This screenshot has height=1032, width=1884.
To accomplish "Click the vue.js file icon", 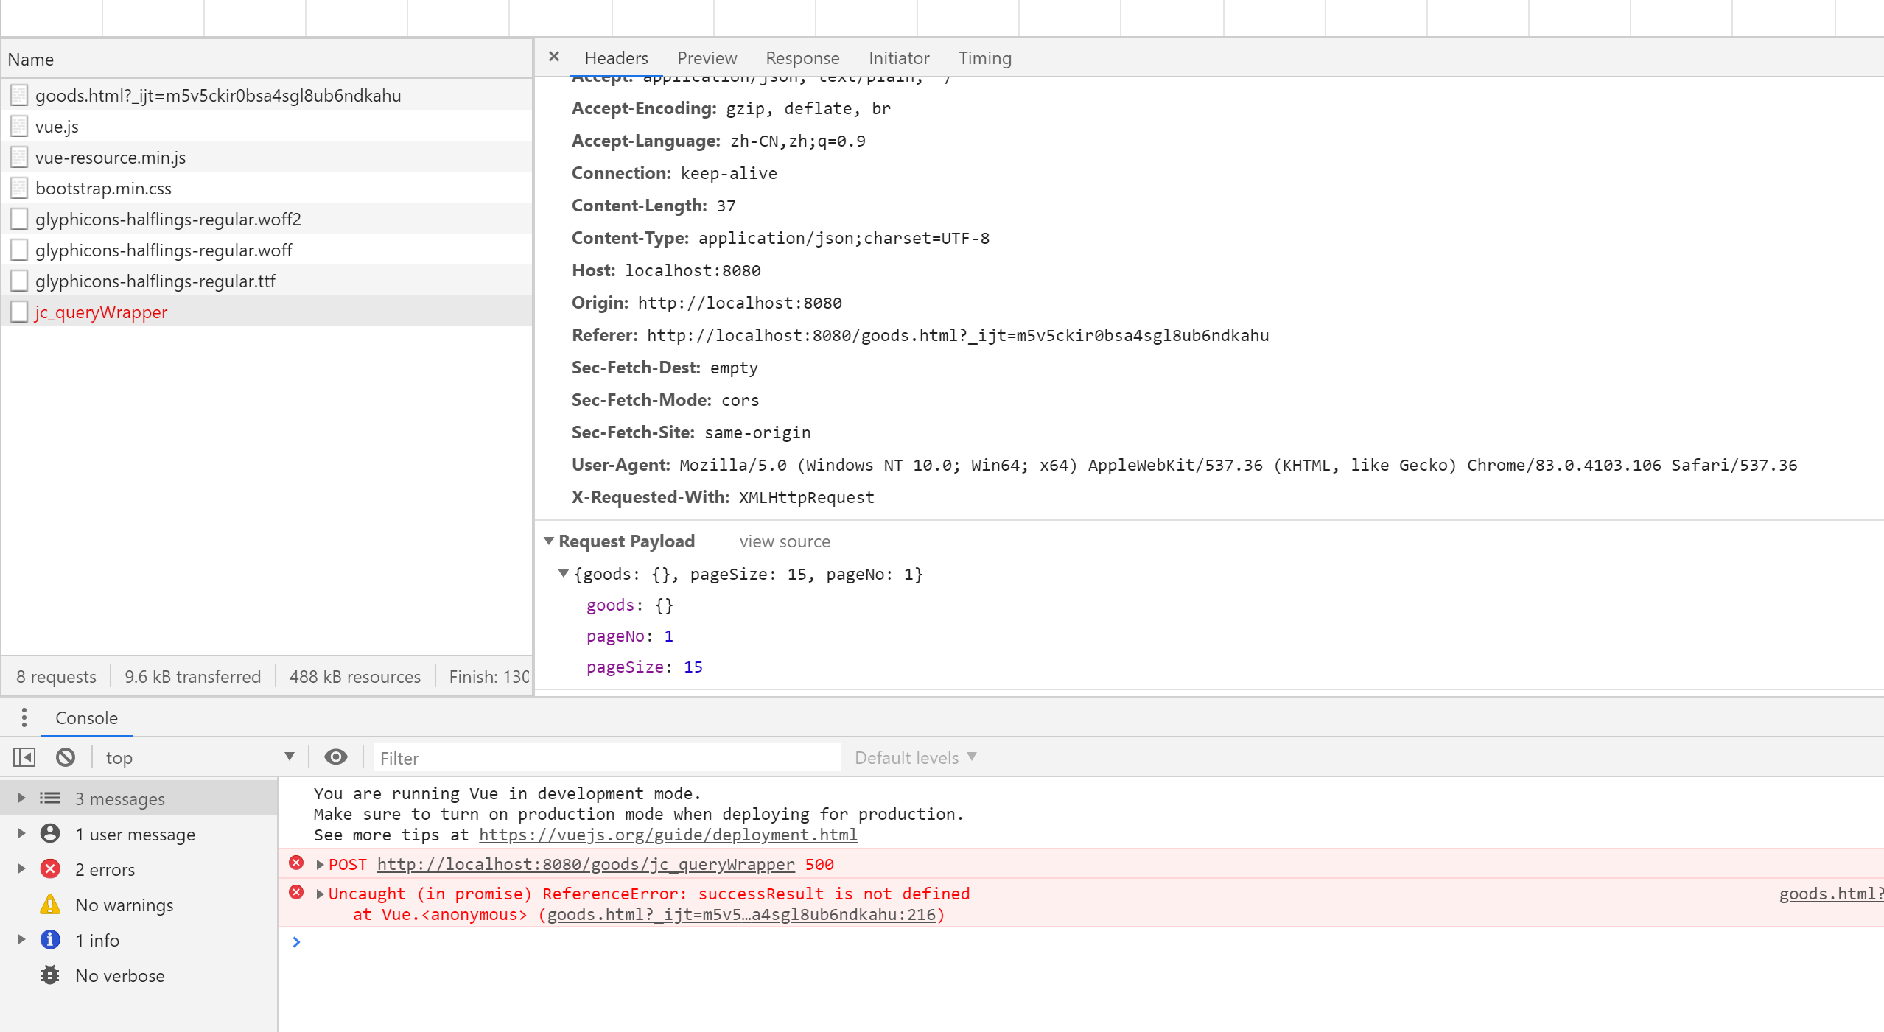I will [19, 126].
